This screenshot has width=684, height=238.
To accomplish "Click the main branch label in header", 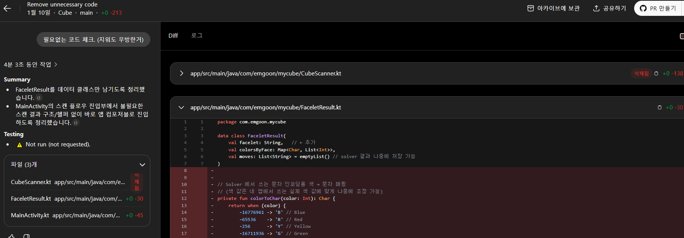I will [86, 13].
